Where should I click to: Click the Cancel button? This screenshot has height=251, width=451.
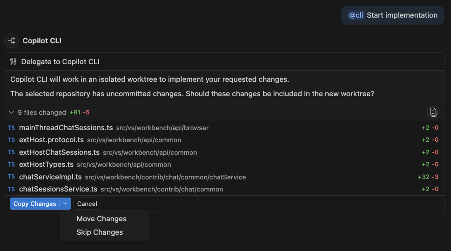pos(87,204)
